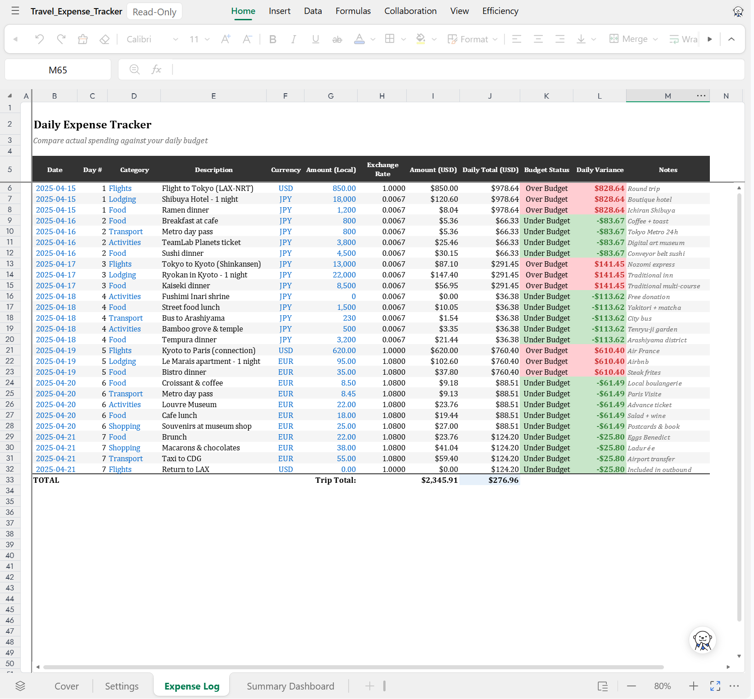754x699 pixels.
Task: Open the sheets list layers icon
Action: 20,686
